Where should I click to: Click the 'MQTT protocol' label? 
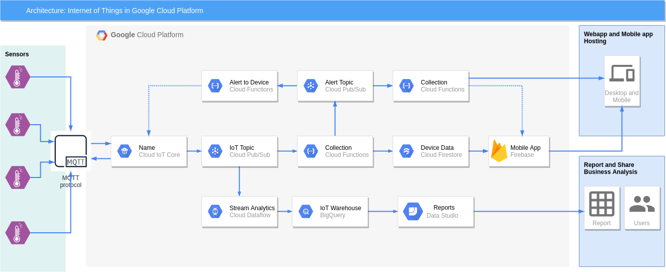point(71,182)
